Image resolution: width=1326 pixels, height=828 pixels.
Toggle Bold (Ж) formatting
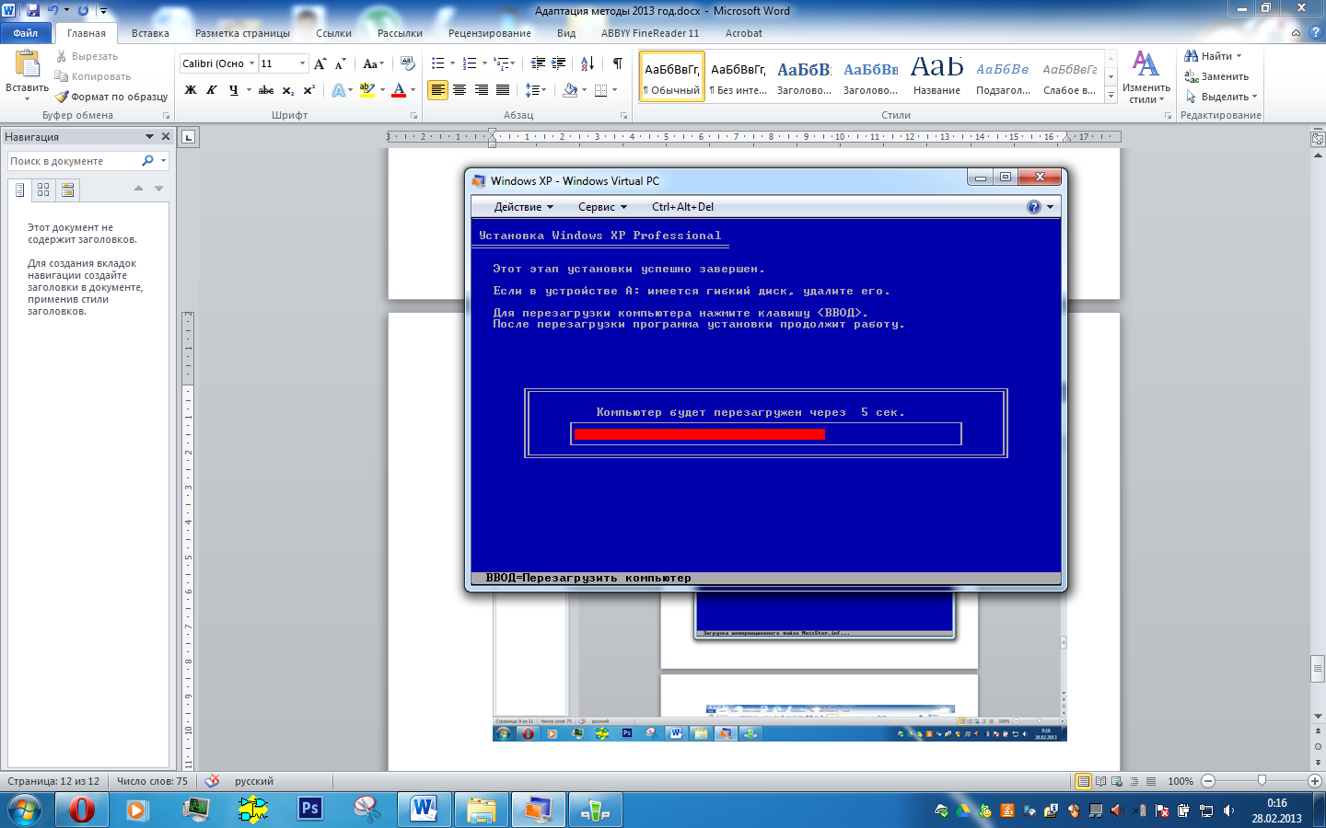191,90
